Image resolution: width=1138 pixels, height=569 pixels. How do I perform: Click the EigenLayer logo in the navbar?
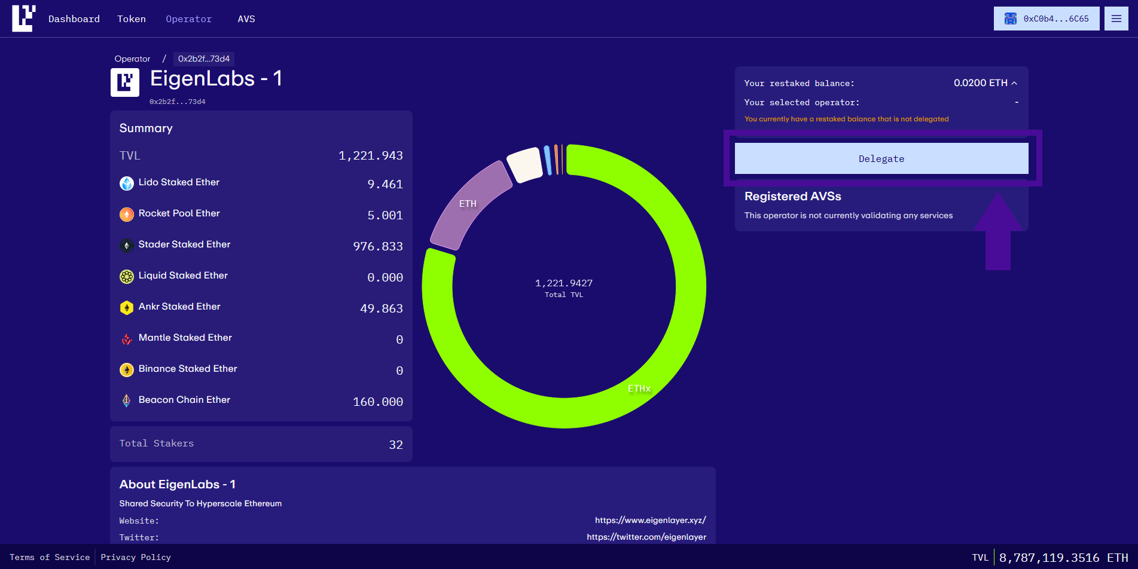(x=24, y=19)
